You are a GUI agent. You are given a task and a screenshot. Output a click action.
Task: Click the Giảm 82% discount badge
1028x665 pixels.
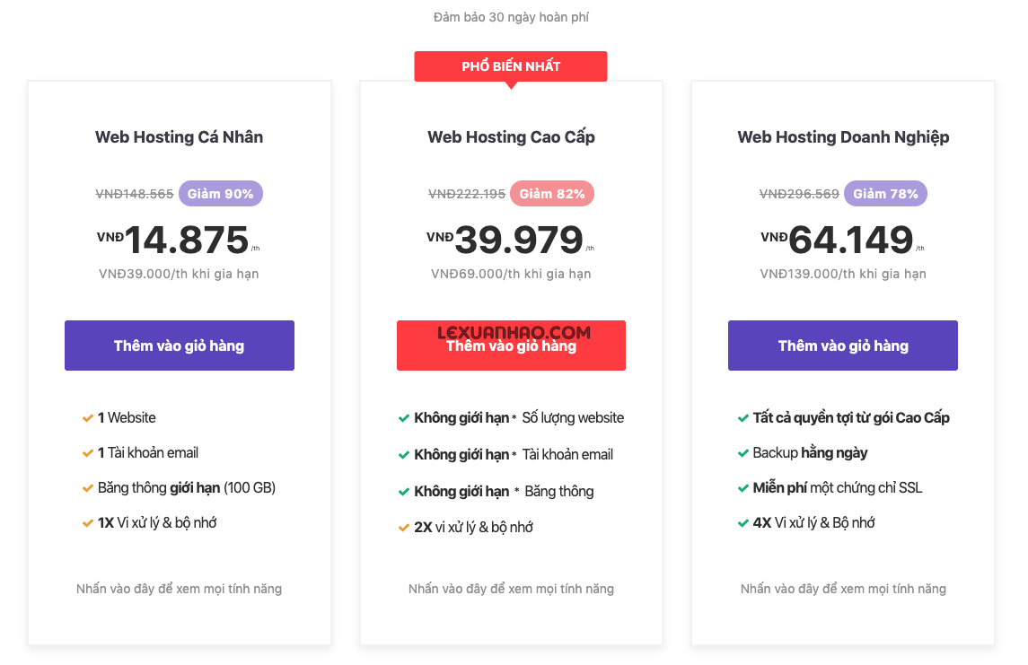click(552, 193)
